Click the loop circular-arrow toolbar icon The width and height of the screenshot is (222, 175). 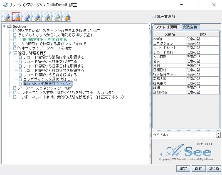tap(46, 17)
